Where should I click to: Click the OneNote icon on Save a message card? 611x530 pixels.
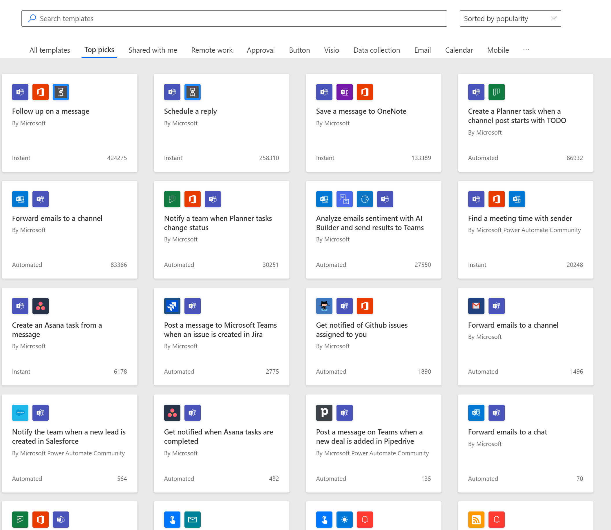(344, 92)
